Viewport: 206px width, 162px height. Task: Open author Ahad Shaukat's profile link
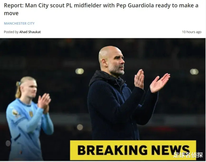point(30,32)
